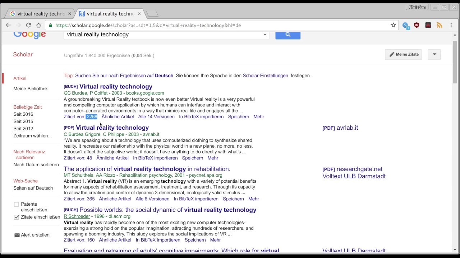
Task: Select Artikel in the sidebar
Action: tap(20, 78)
